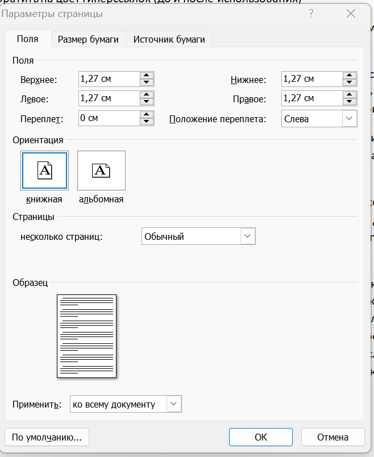Screen dimensions: 374x457
Task: Select the landscape orientation icon
Action: coord(101,171)
